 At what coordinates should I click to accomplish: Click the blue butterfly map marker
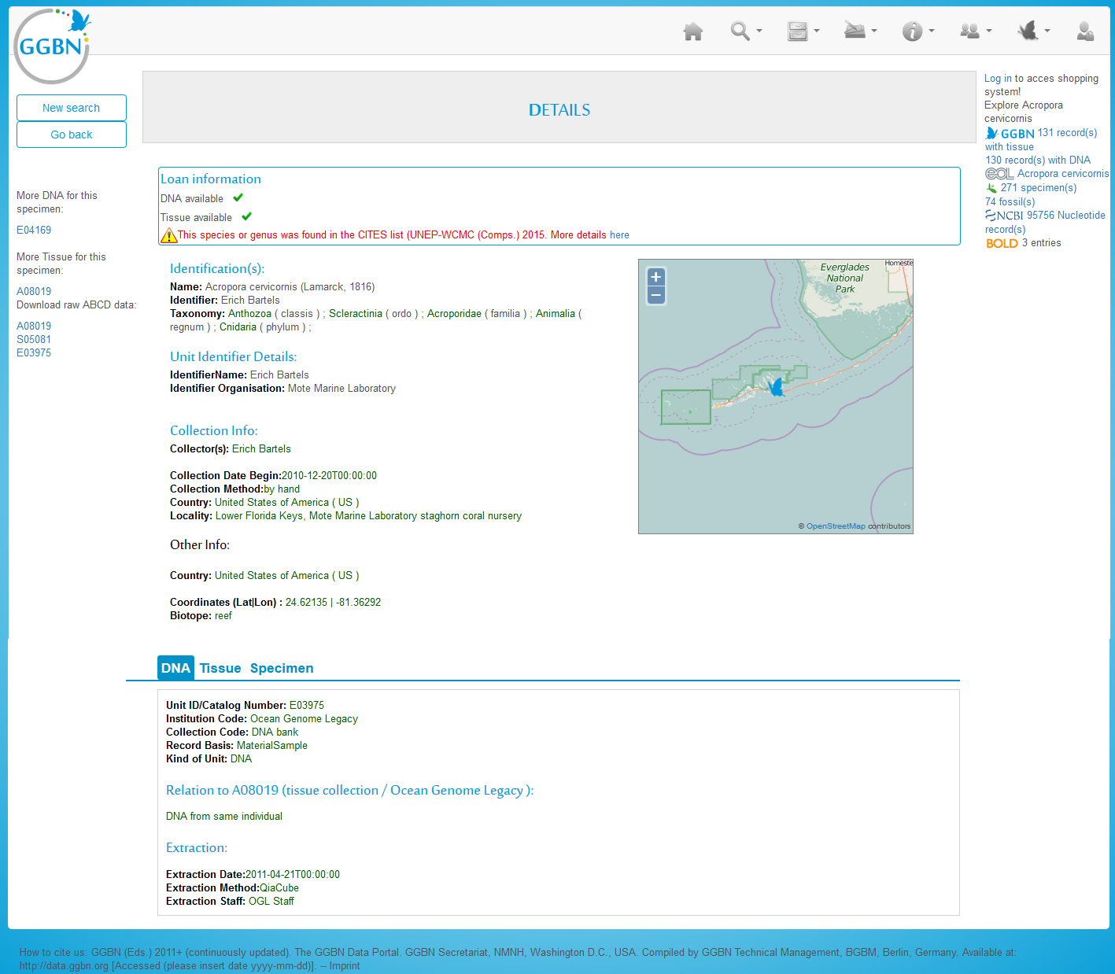point(776,386)
